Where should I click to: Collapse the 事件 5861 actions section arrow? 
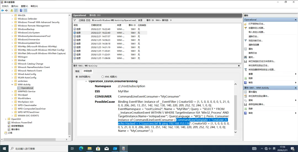point(296,88)
